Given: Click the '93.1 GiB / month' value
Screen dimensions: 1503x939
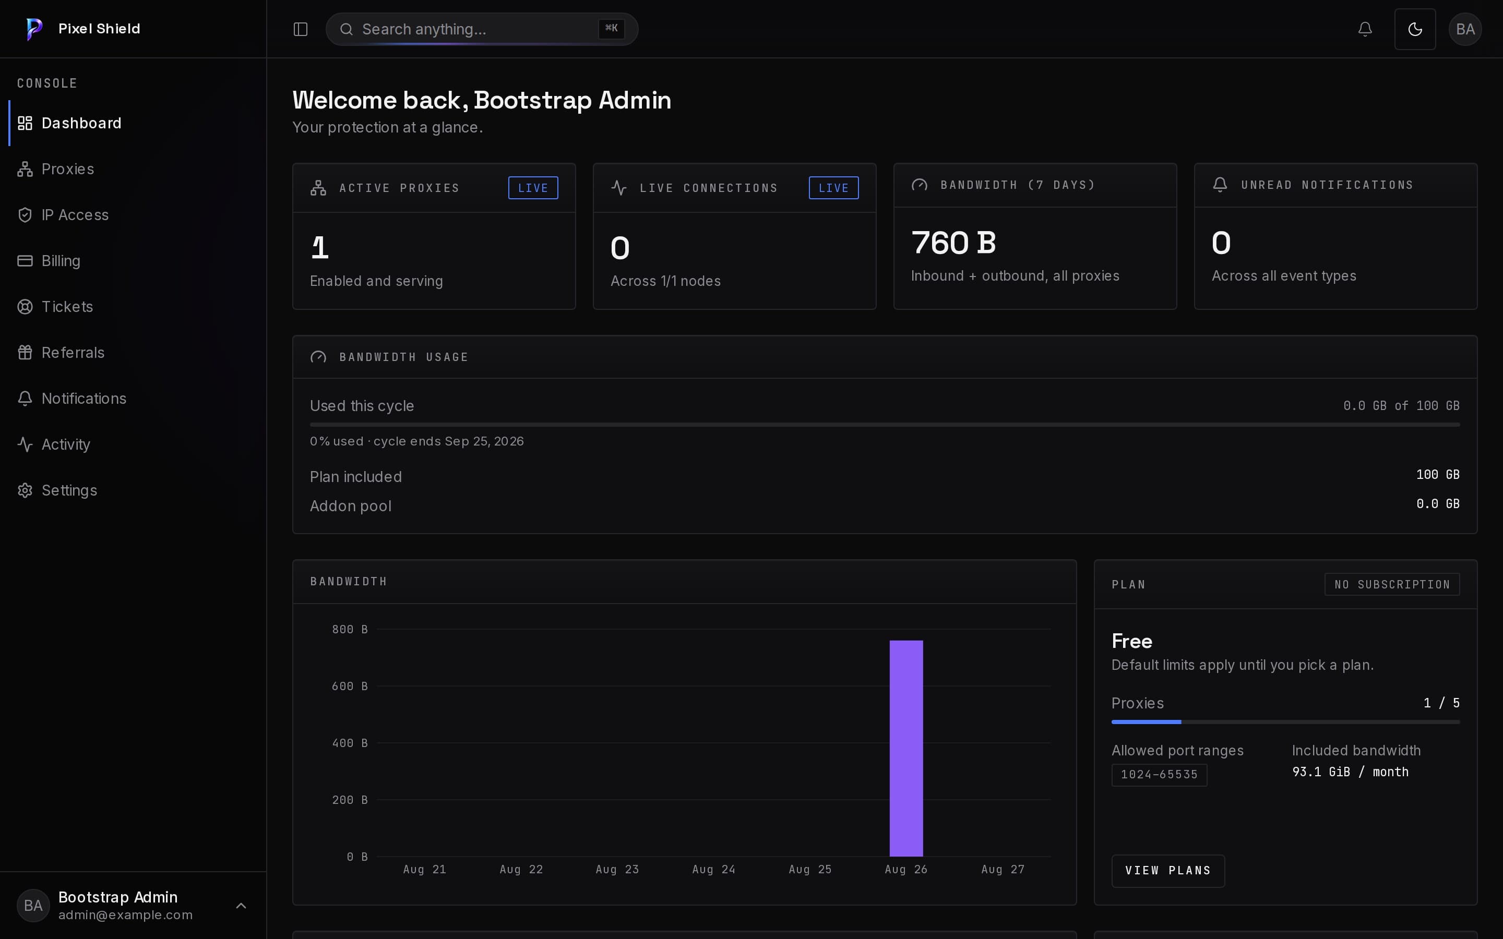Looking at the screenshot, I should pyautogui.click(x=1350, y=772).
